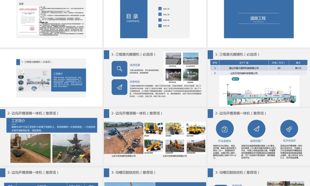Screen dimensions: 310x186
Task: Click 桥梁工程 entry in contents list
Action: [x=166, y=15]
